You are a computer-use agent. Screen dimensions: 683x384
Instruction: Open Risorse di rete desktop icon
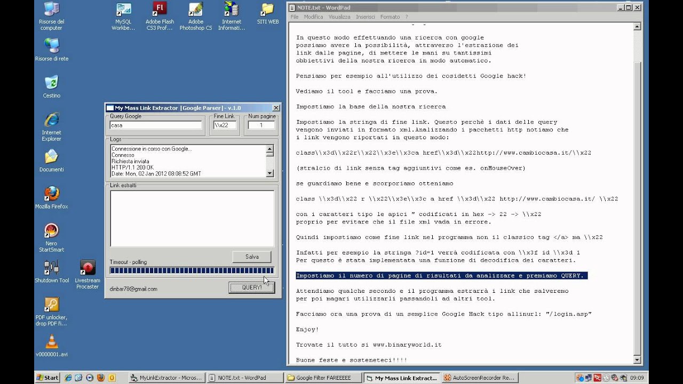51,50
